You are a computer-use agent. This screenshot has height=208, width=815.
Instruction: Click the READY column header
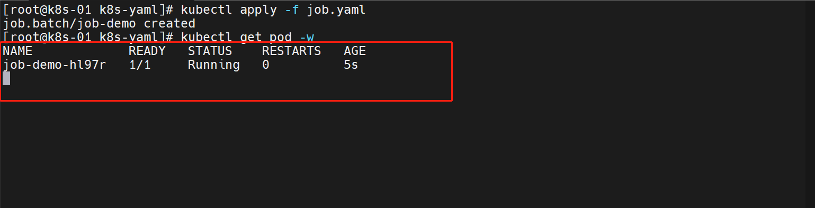pyautogui.click(x=147, y=51)
